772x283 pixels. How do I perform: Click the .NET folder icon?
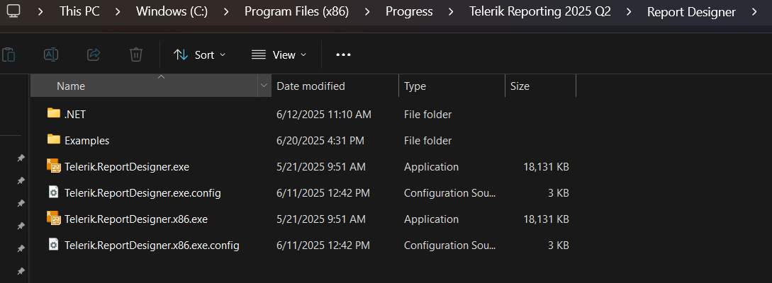[x=53, y=114]
